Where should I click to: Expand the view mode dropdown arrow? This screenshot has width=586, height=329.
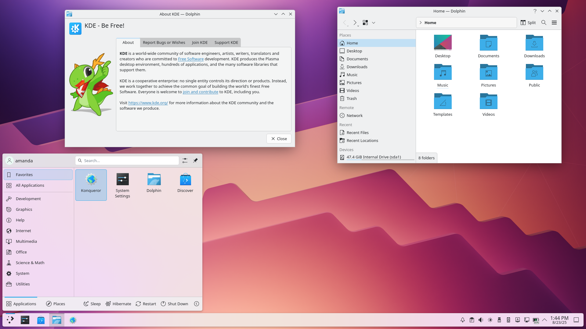(374, 23)
